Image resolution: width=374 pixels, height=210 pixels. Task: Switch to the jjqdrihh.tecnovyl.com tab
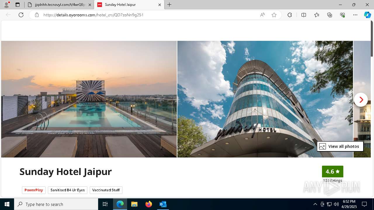point(59,5)
